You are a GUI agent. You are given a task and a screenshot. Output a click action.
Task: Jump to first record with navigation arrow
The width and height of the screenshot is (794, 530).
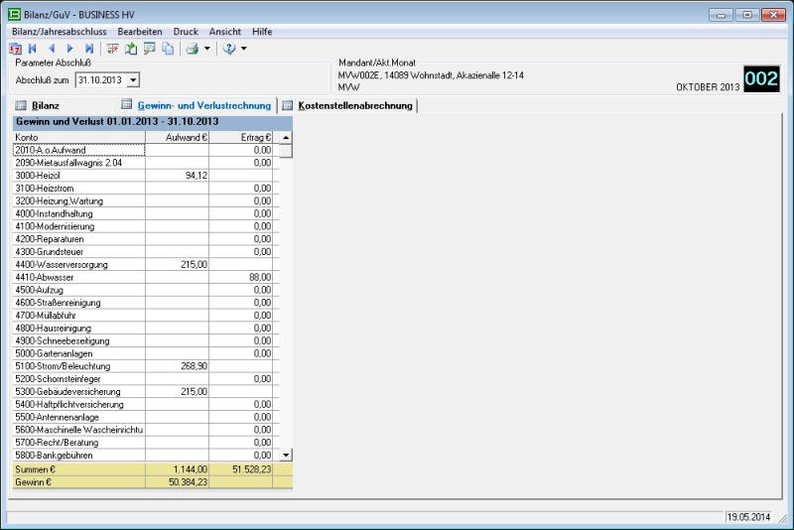click(33, 48)
